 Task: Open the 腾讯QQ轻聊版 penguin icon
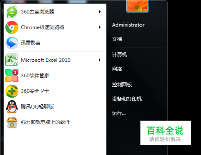pyautogui.click(x=12, y=107)
